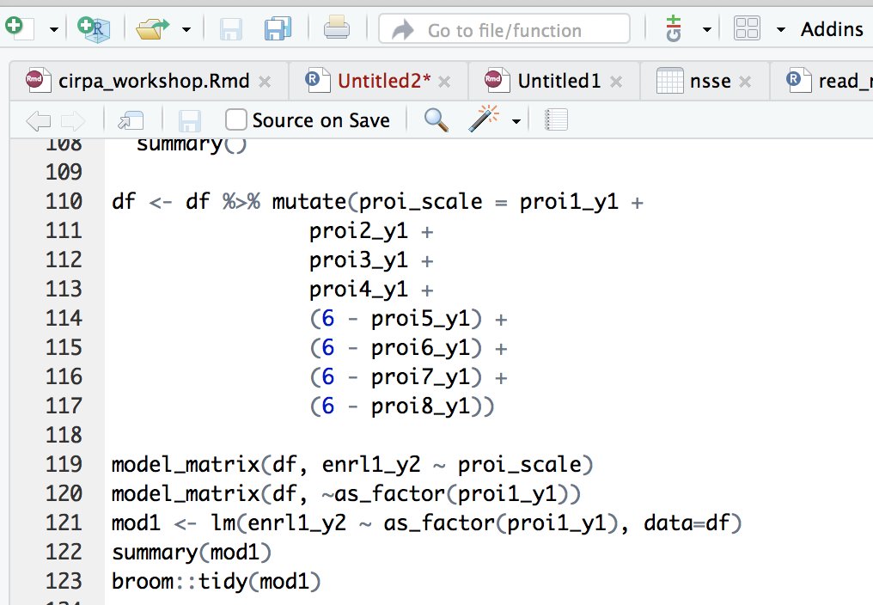Go forward to next source location
The height and width of the screenshot is (605, 873).
tap(73, 120)
